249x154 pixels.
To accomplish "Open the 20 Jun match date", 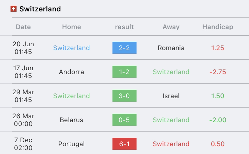I will (23, 48).
